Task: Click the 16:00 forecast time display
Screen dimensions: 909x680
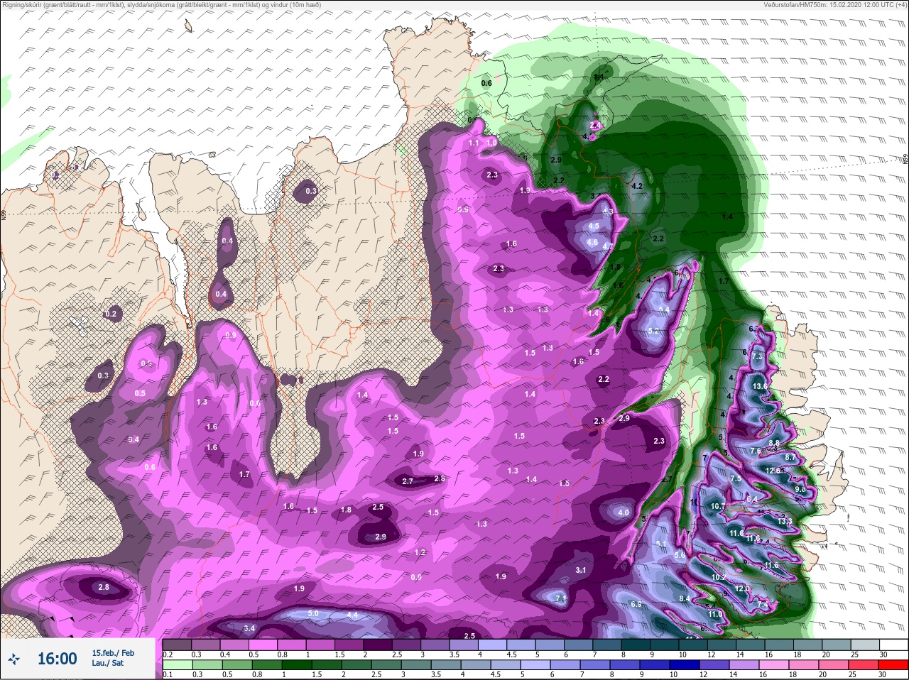Action: point(57,659)
